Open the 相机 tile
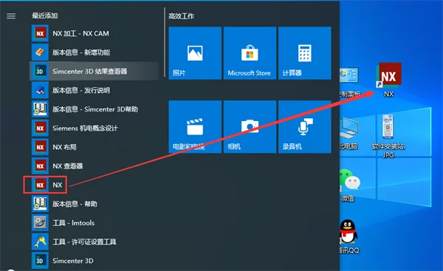443x271 pixels. tap(250, 127)
